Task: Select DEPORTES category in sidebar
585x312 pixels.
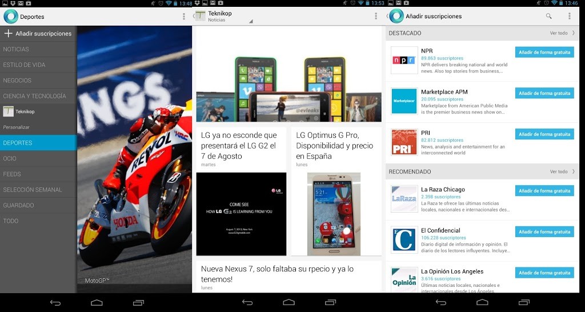Action: (38, 143)
